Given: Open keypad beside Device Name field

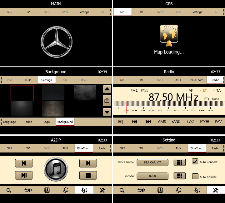Looking at the screenshot, I should [x=179, y=162].
